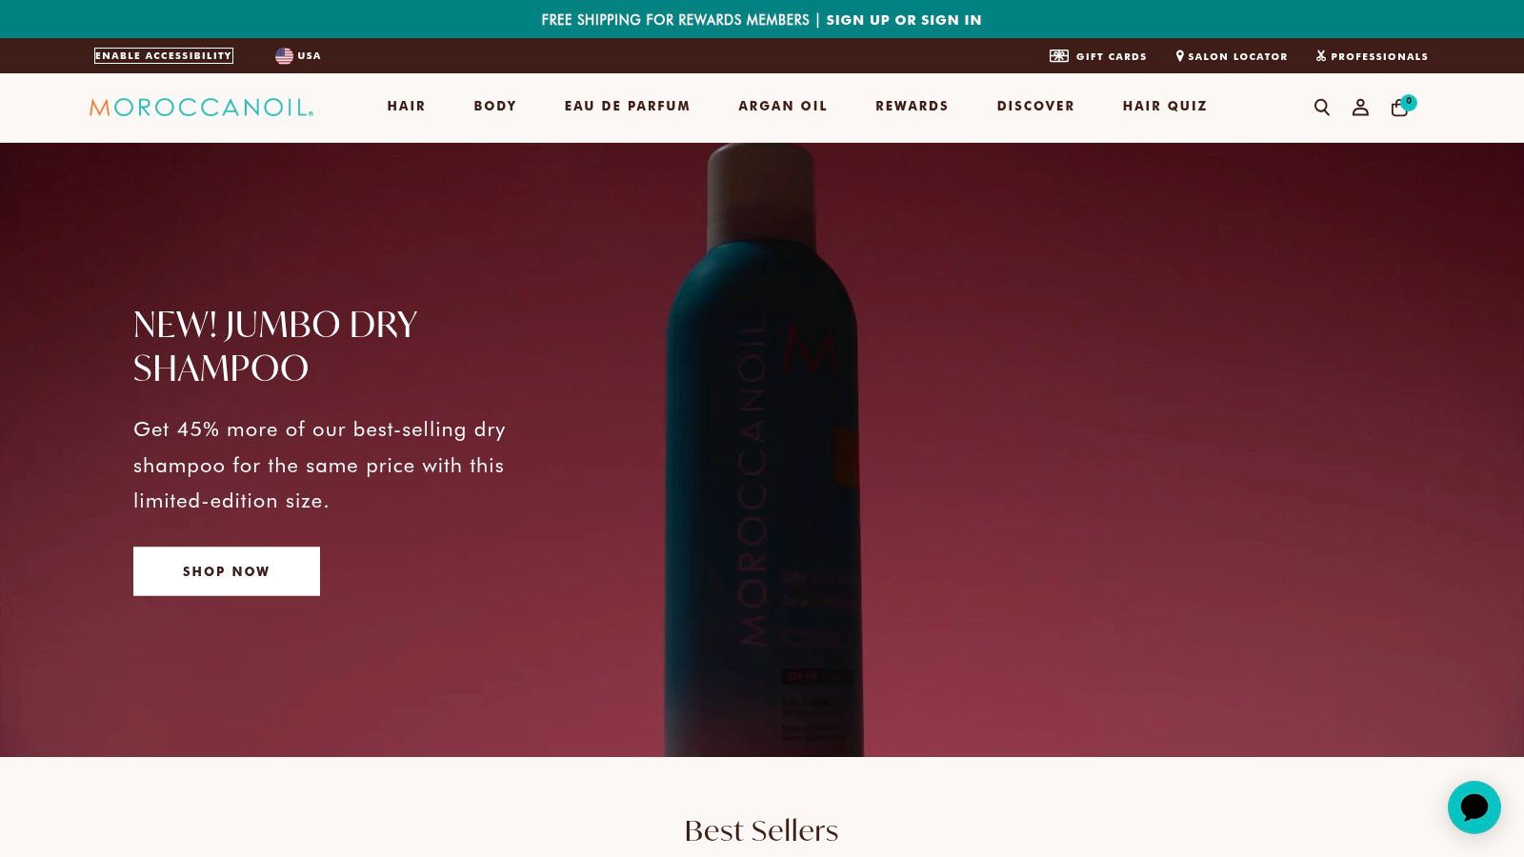Click the Shop Now button
Screen dimensions: 1524x857
point(227,571)
